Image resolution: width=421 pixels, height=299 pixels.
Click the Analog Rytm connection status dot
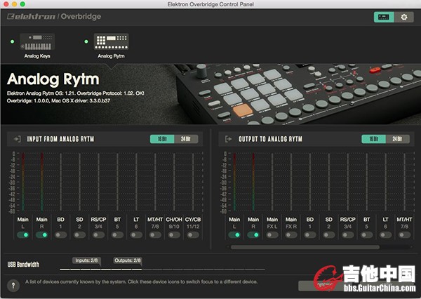tap(86, 41)
